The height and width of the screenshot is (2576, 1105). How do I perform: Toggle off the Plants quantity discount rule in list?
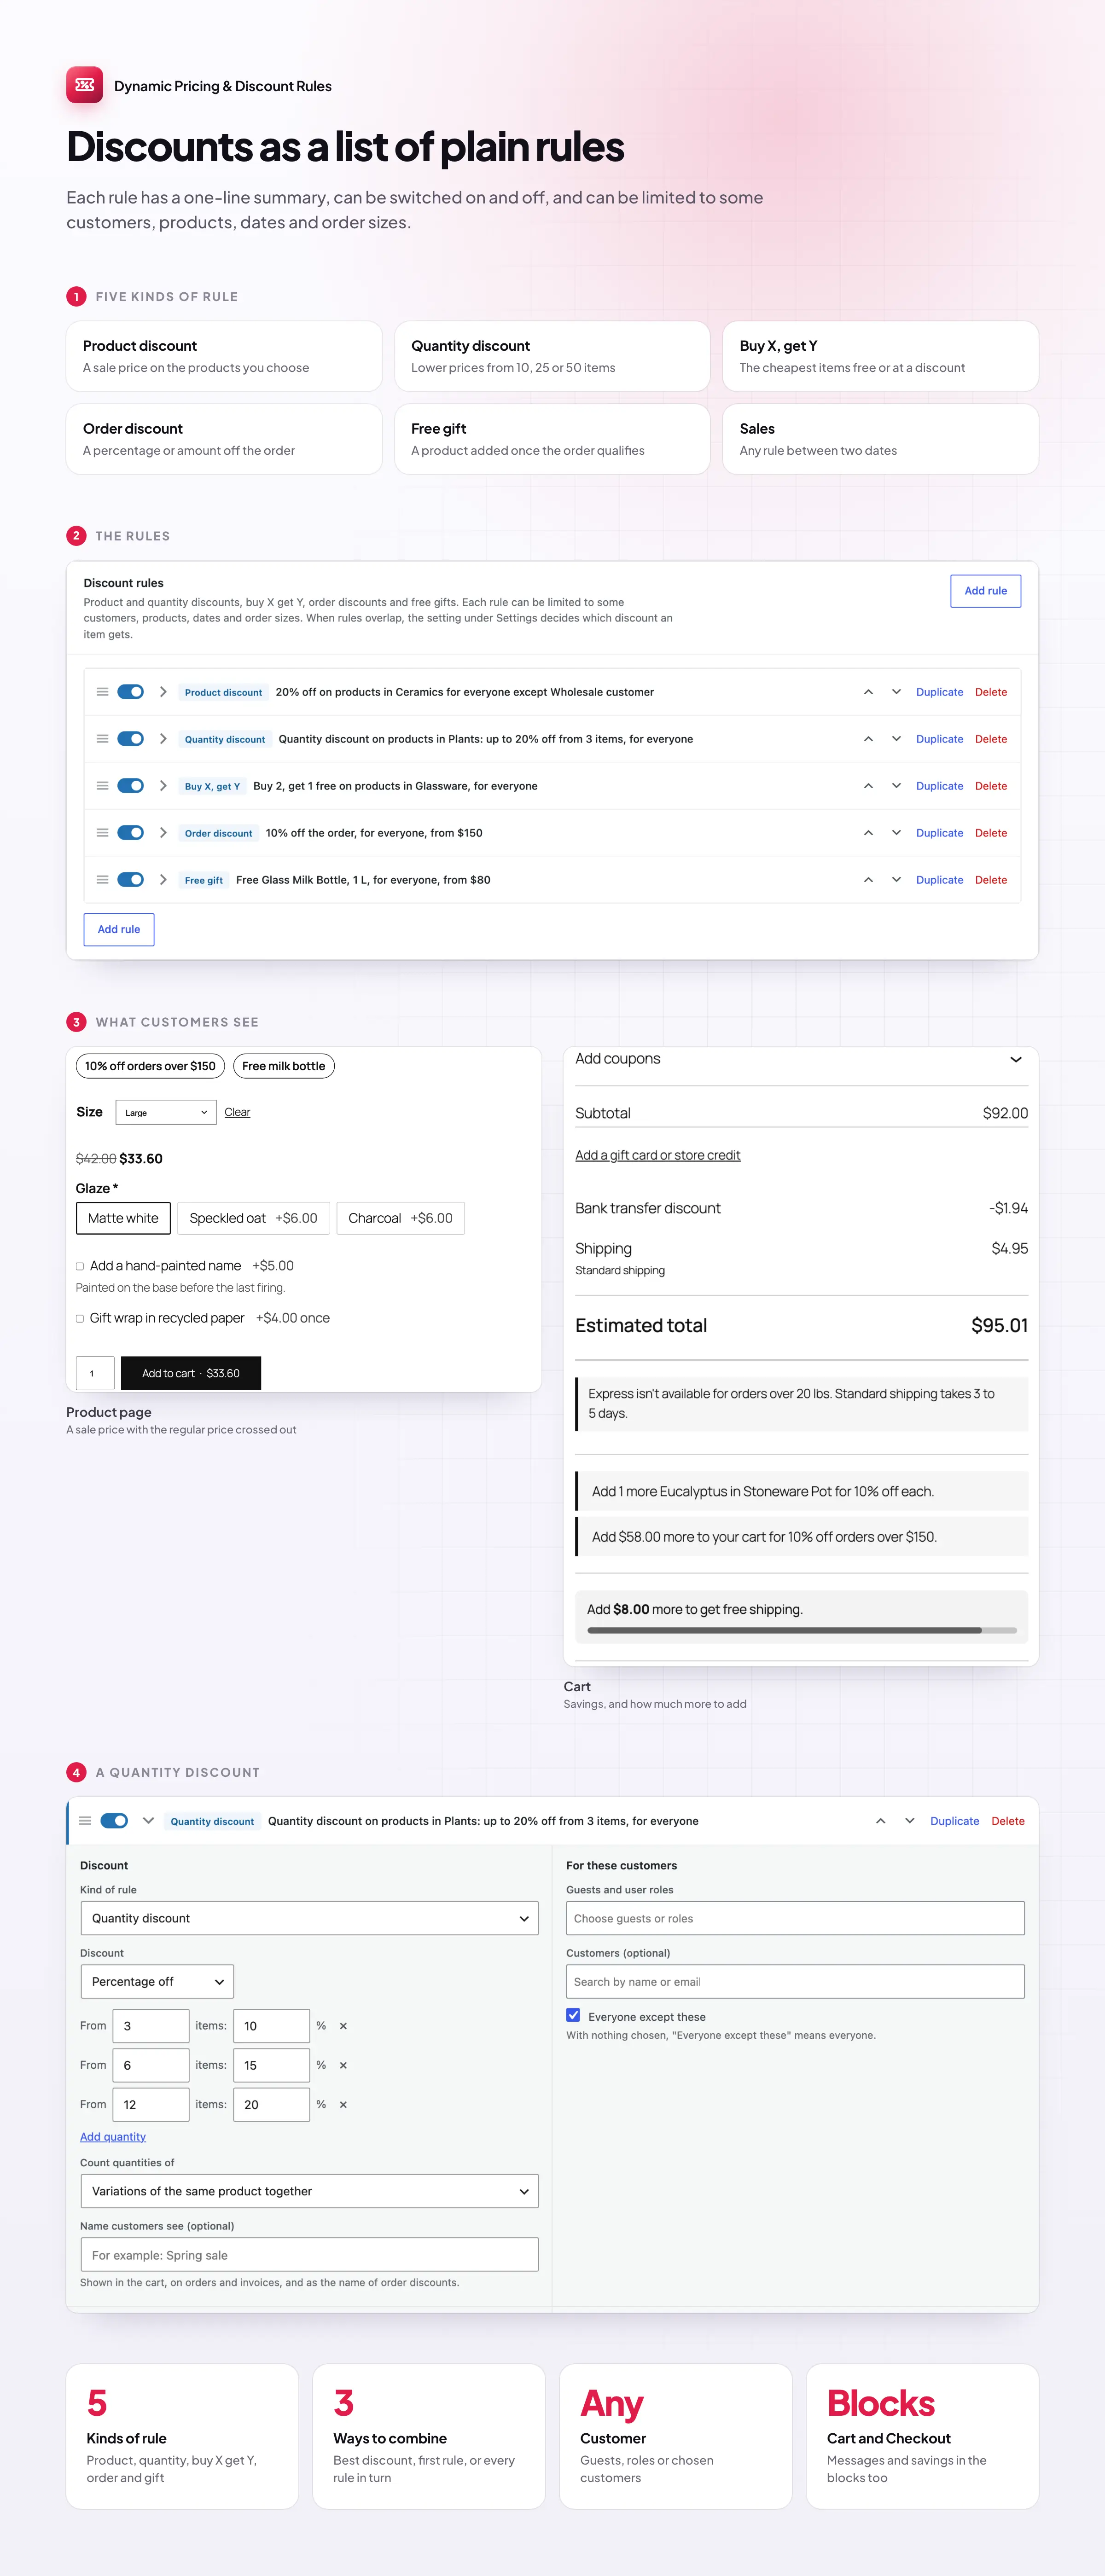[130, 739]
